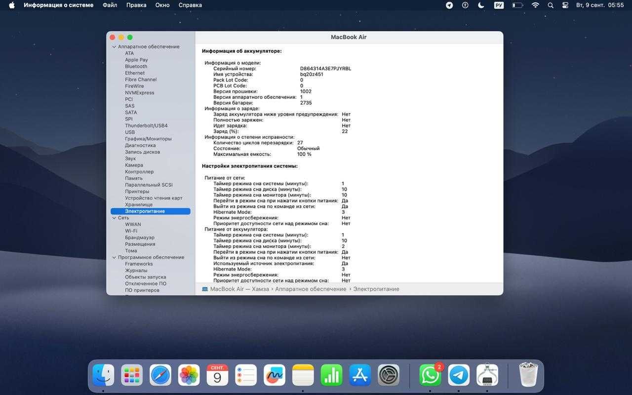Open Calendar from the Dock
This screenshot has width=632, height=395.
click(217, 375)
